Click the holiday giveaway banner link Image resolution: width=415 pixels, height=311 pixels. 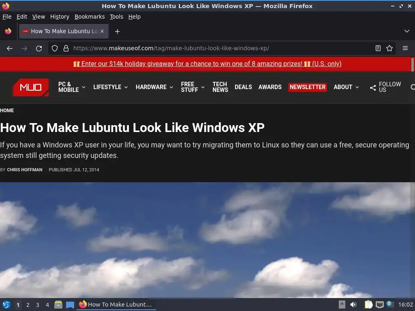[207, 64]
